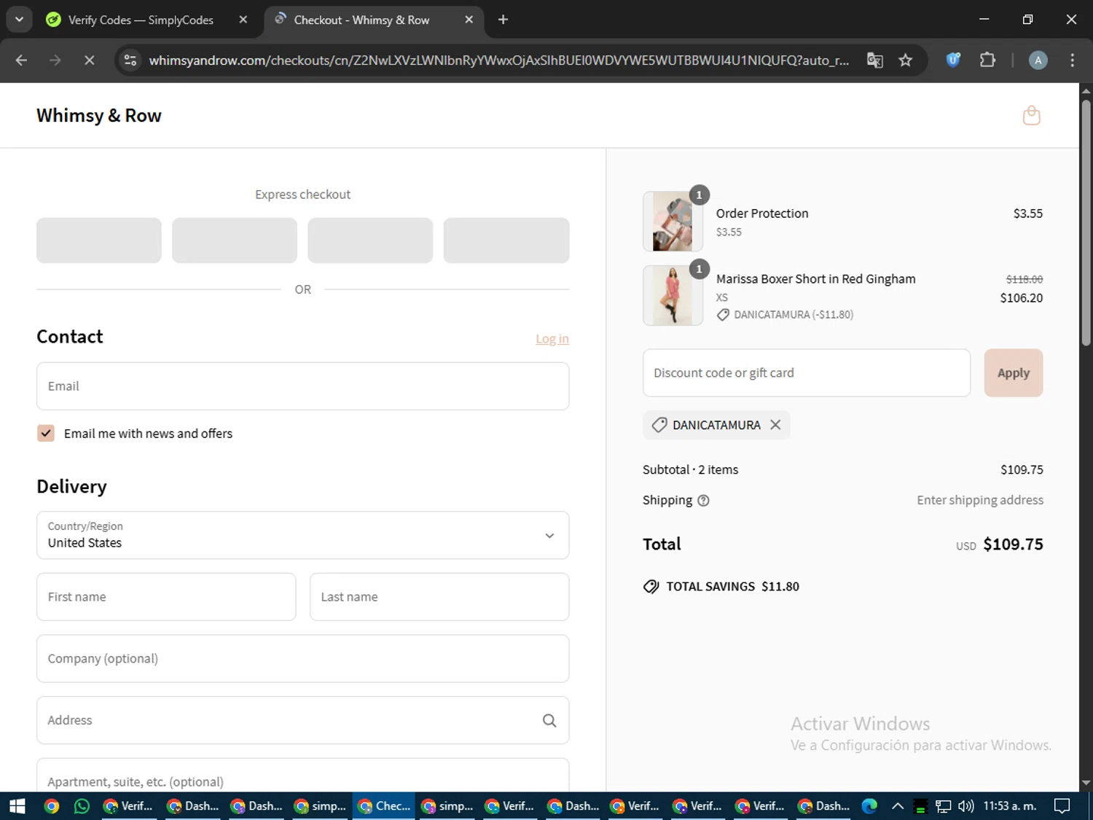Click the browser address bar URL
The width and height of the screenshot is (1093, 820).
[498, 60]
